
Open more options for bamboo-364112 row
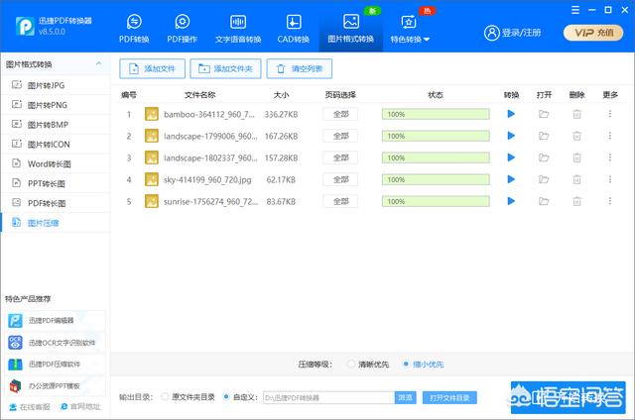click(x=610, y=114)
